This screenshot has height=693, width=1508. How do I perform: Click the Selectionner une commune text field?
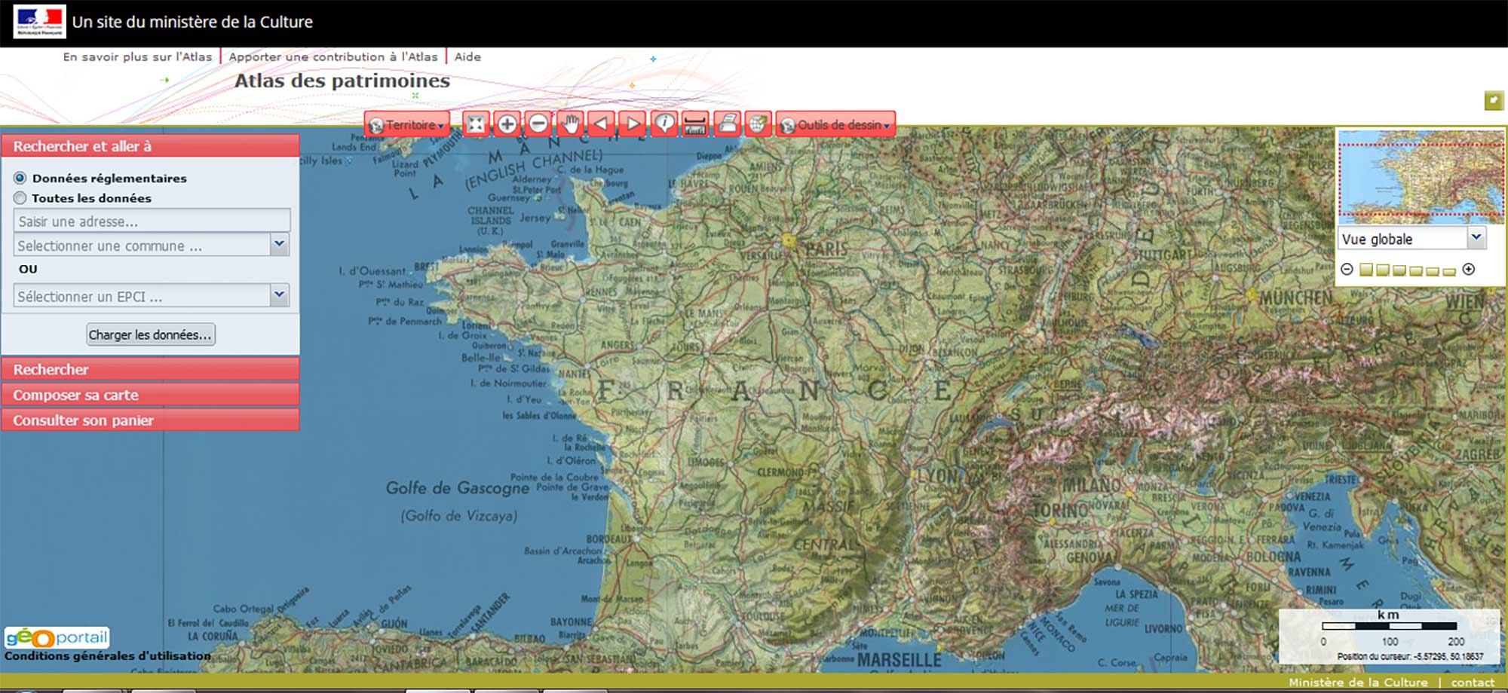tap(142, 246)
